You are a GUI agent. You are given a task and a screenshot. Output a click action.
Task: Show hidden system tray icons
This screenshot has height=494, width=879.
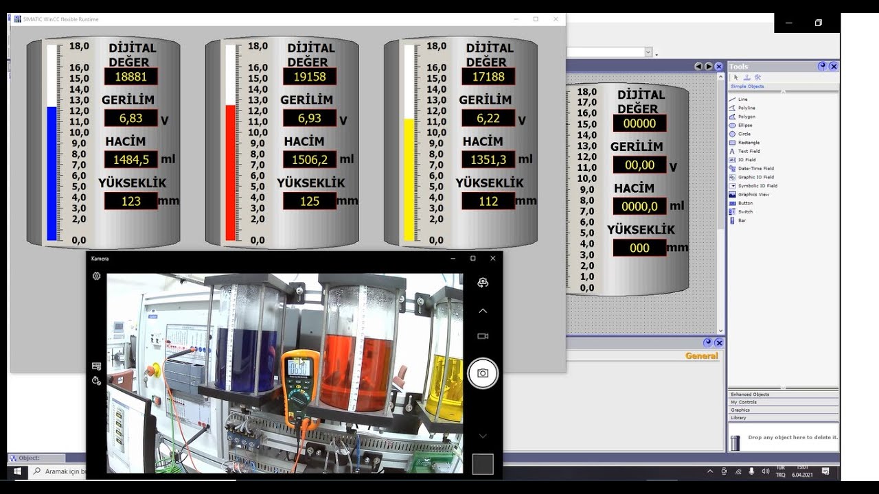710,471
